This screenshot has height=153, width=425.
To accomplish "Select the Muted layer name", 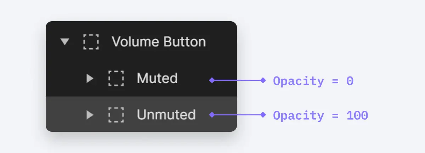I will (x=157, y=78).
